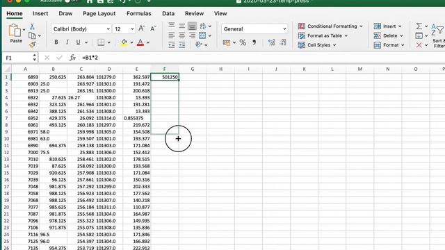This screenshot has height=250, width=445.
Task: Open Conditional Formatting menu
Action: tap(330, 26)
